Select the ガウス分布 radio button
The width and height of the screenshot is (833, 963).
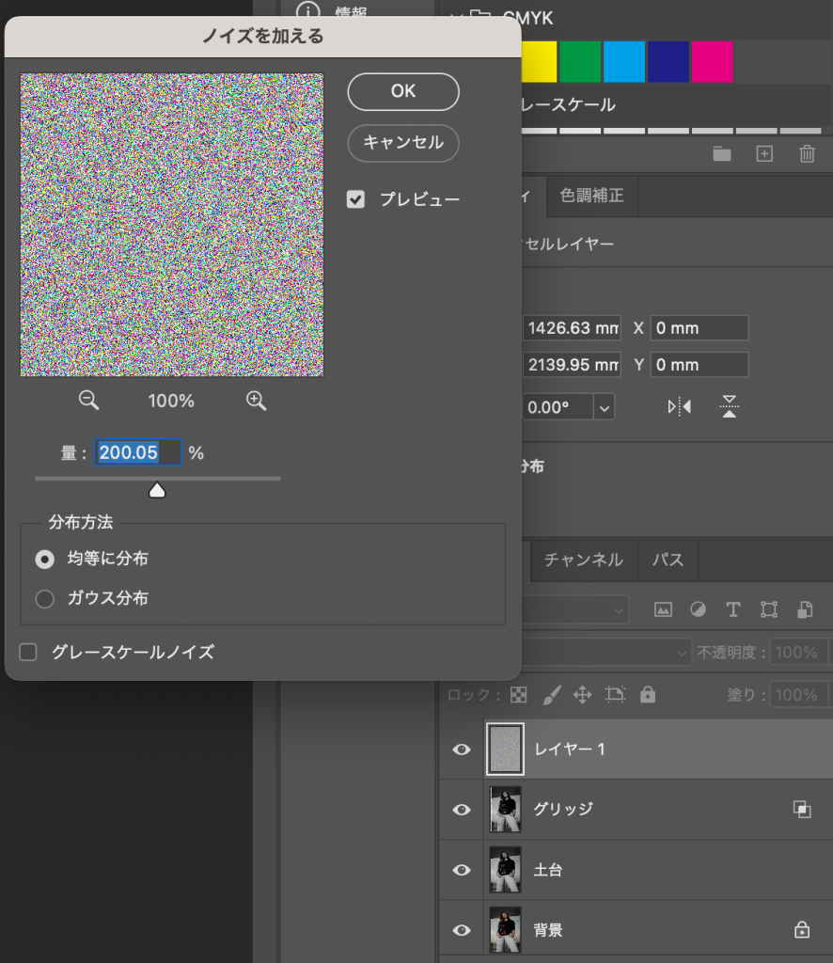point(44,598)
